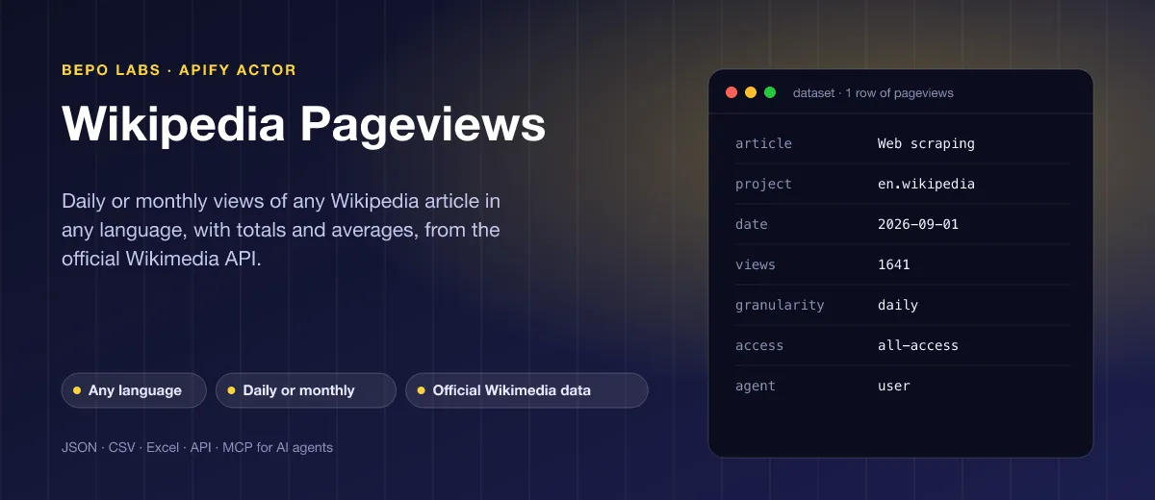1155x500 pixels.
Task: Click the green maximize dot on the dataset window
Action: coord(770,92)
